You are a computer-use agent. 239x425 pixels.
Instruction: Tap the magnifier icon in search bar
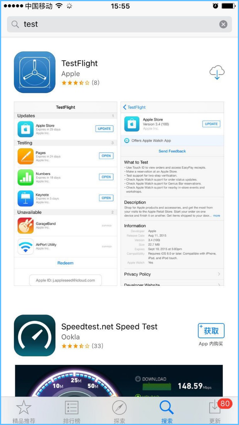(x=15, y=24)
